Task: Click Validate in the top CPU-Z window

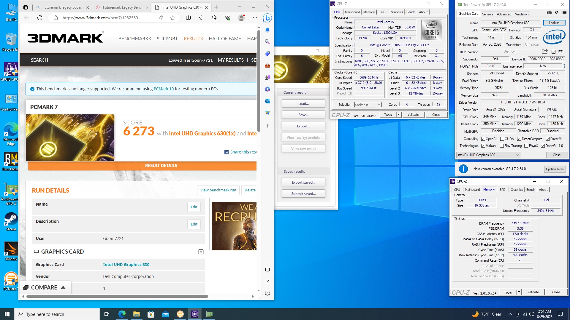Action: [413, 115]
